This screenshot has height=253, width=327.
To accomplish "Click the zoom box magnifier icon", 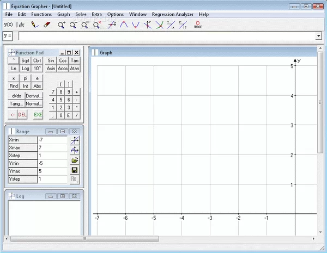I will coord(85,25).
